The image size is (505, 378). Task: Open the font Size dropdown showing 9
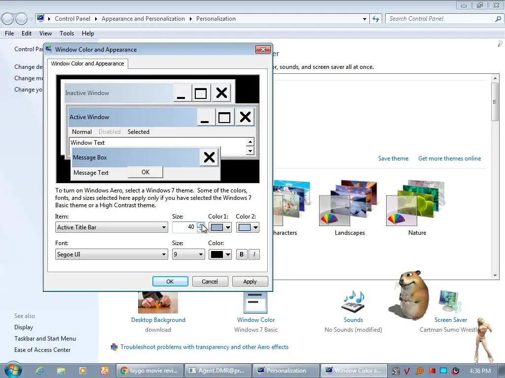click(188, 254)
